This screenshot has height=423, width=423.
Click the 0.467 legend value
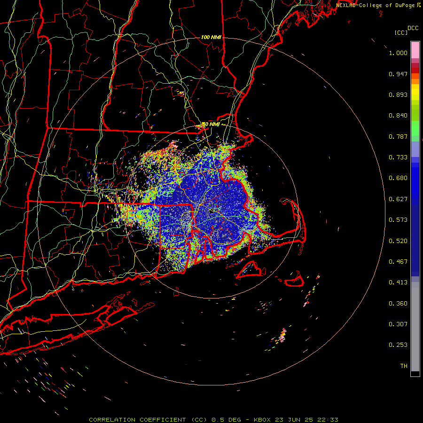coord(398,262)
